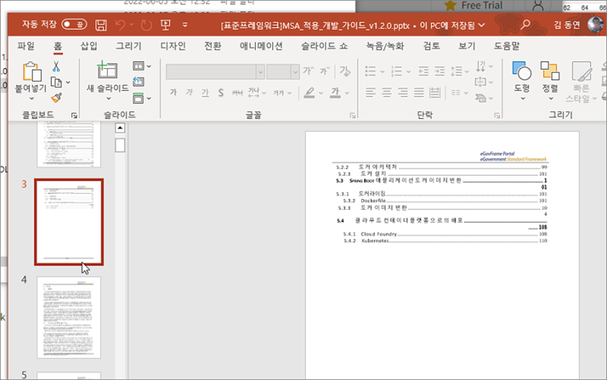Screen dimensions: 607x380
Task: Open Customize Quick Access Toolbar dropdown
Action: pyautogui.click(x=185, y=25)
